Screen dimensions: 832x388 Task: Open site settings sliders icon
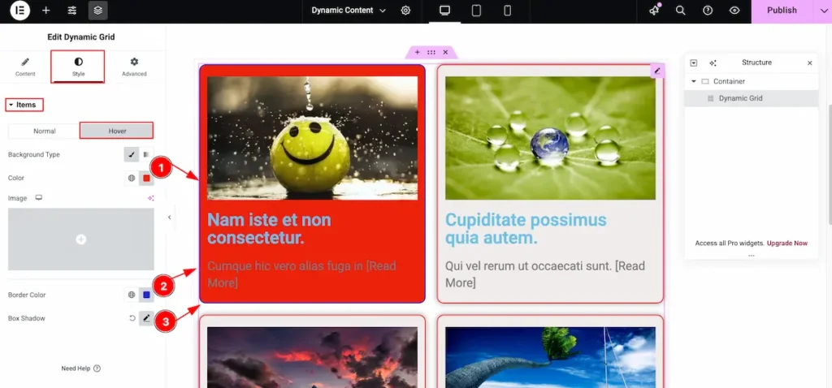[72, 11]
